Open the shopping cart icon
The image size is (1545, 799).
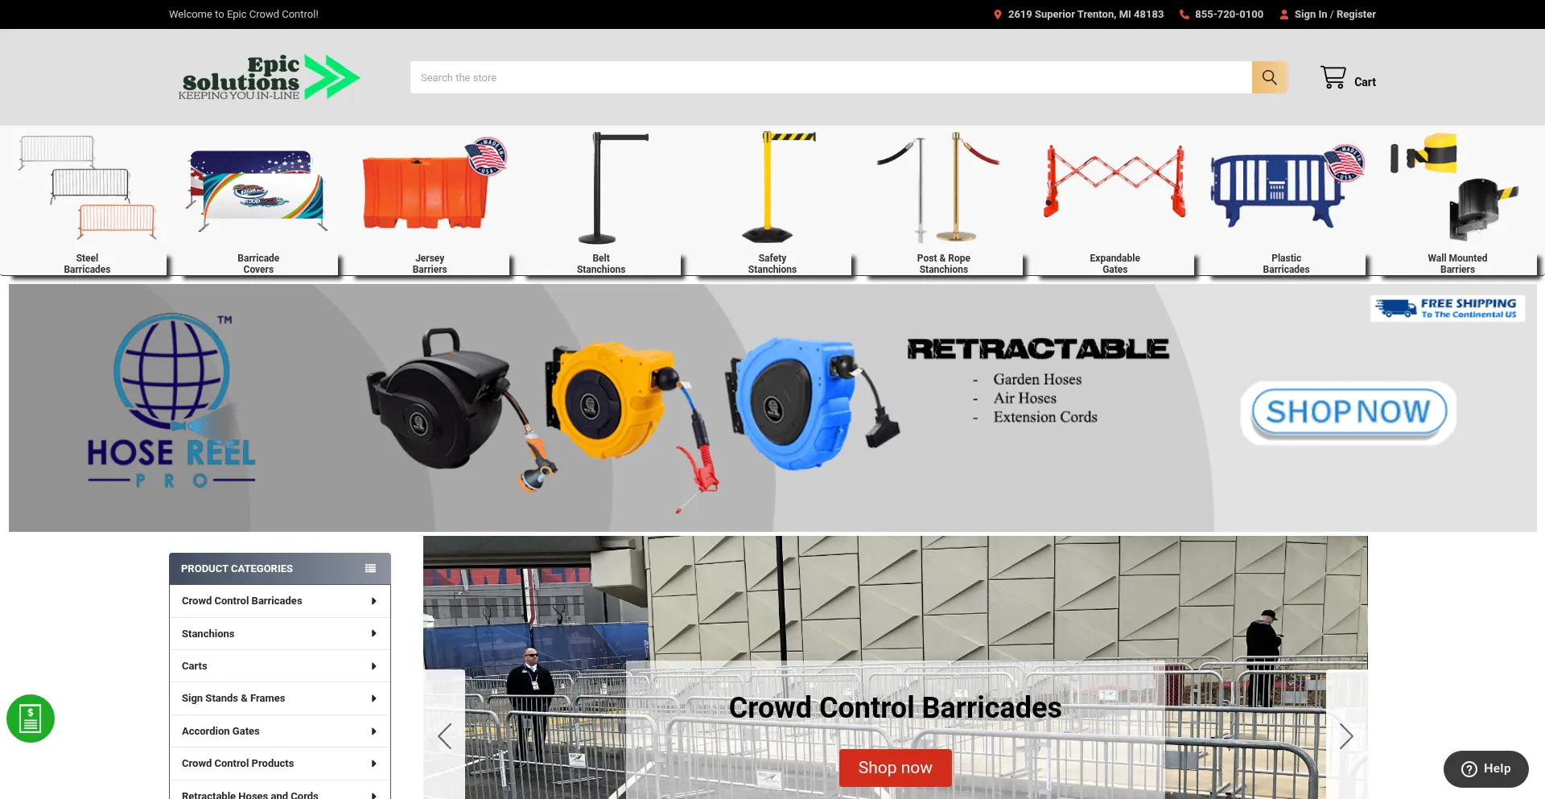point(1333,78)
